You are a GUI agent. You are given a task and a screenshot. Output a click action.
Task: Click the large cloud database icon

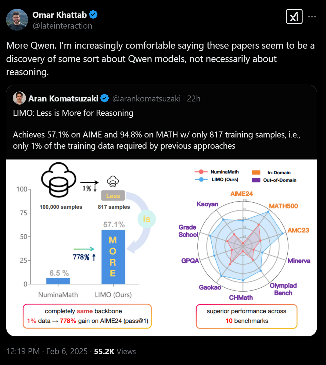tap(59, 180)
